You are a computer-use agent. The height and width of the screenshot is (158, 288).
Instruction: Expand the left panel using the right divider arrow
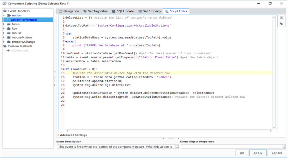(55, 85)
